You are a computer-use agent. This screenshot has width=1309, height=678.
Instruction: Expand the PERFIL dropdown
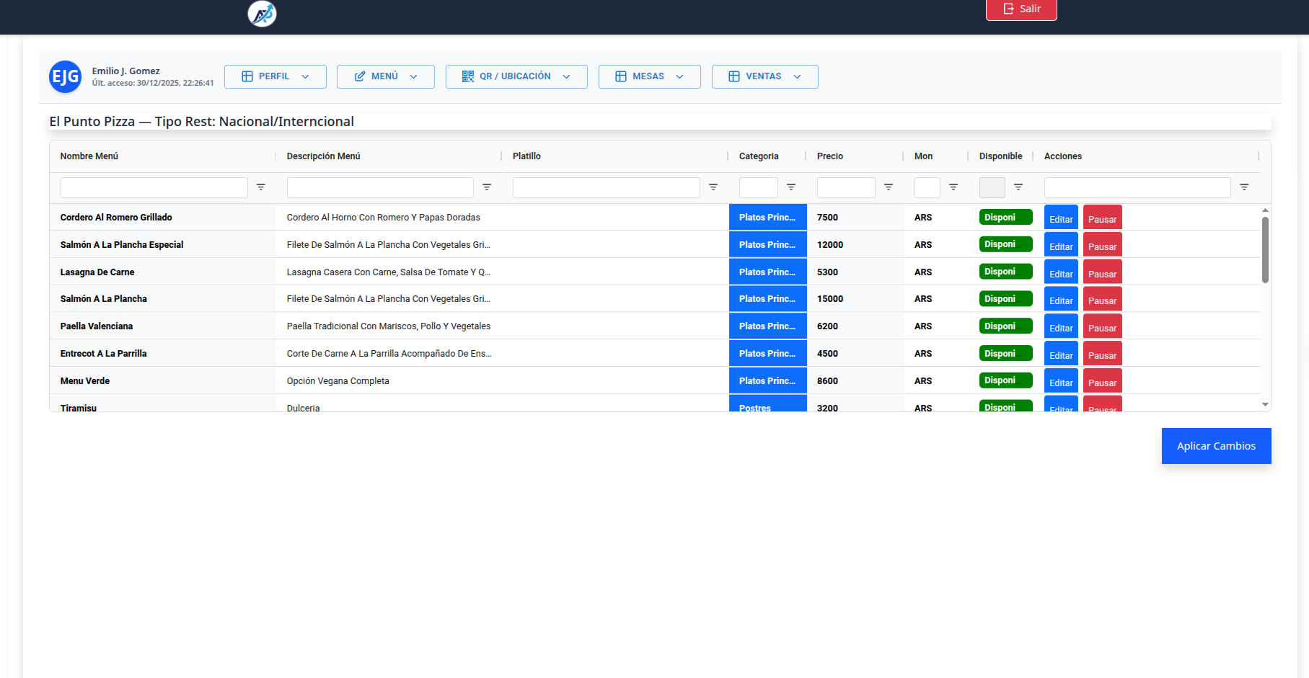(275, 76)
